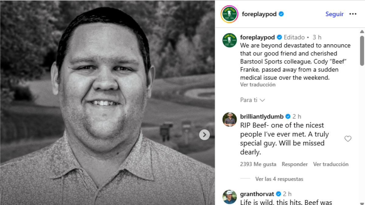Open granthorvat username link
This screenshot has width=365, height=205.
point(257,194)
